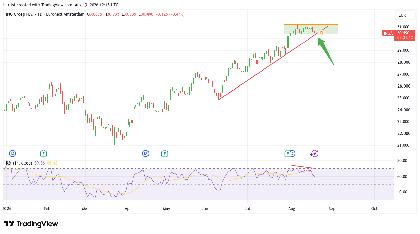
Task: Click the 27.000 price axis label
Action: (403, 74)
